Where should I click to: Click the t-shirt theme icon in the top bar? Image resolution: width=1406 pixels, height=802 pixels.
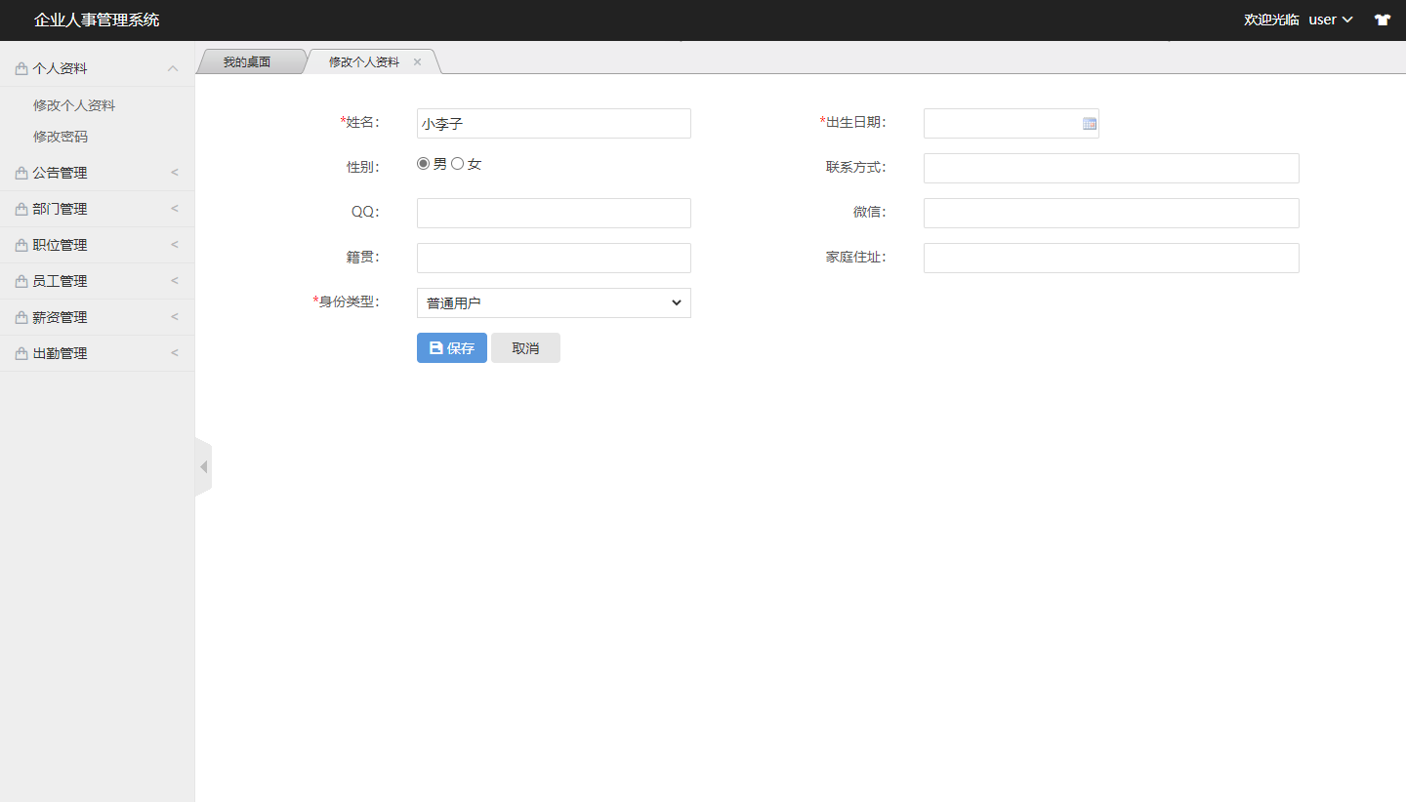coord(1383,20)
